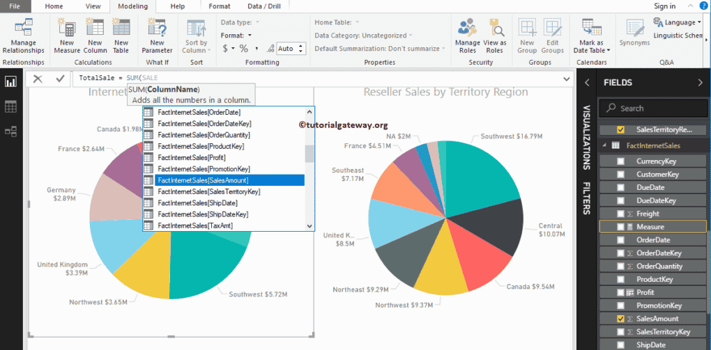Create a New Table
711x350 pixels.
[121, 35]
